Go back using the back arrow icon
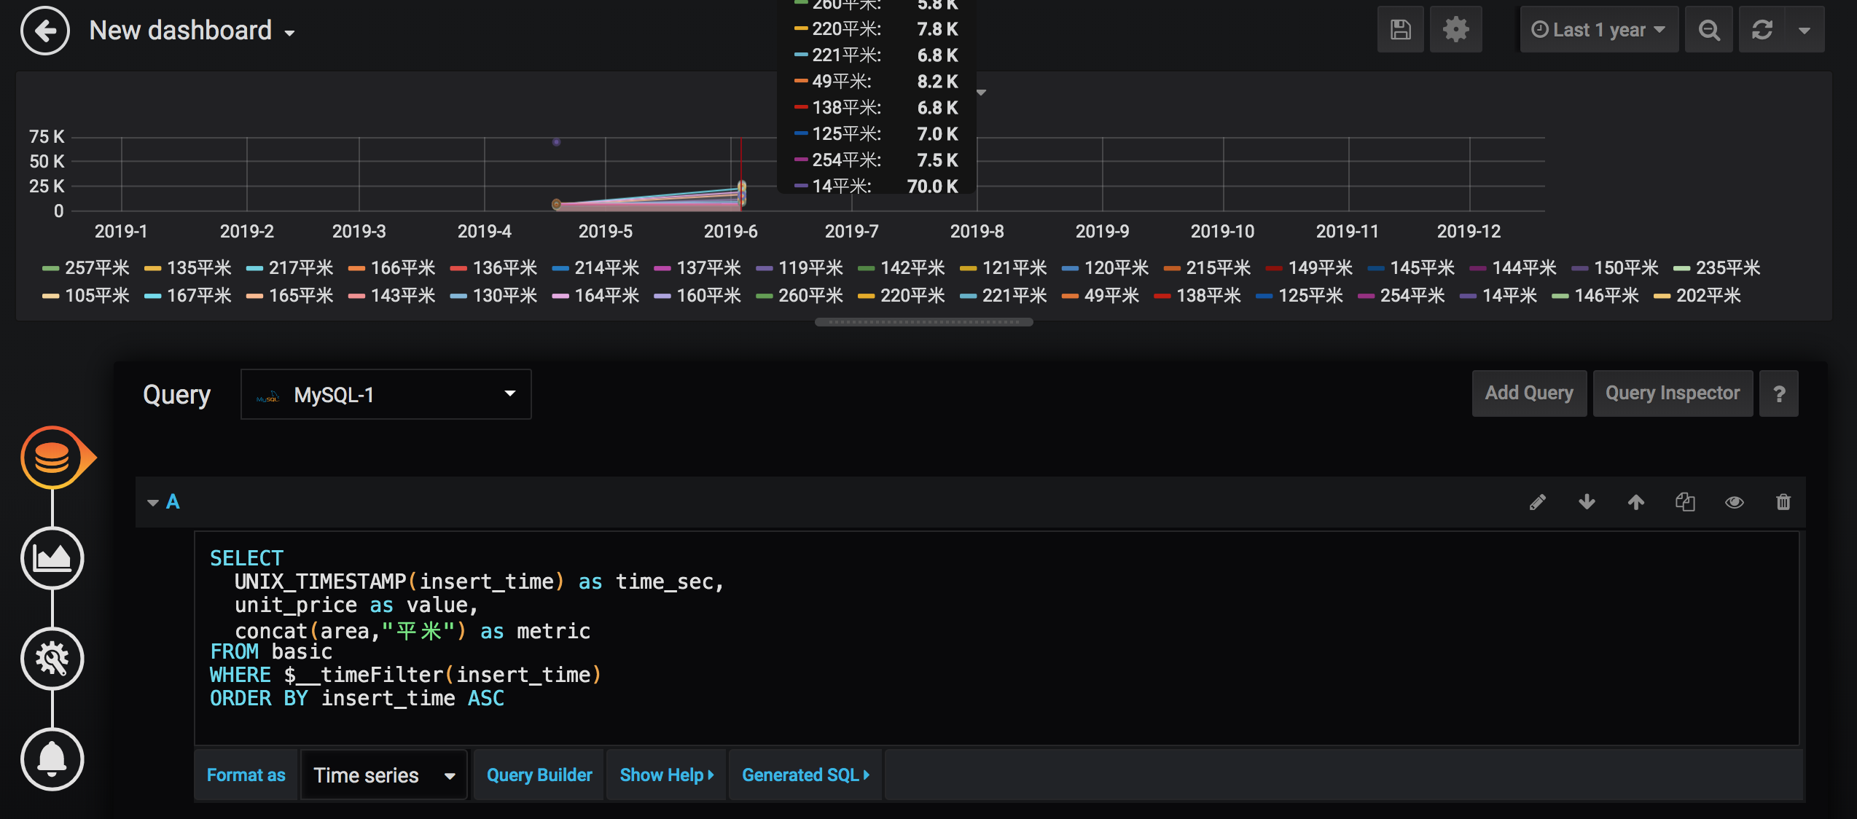Viewport: 1857px width, 819px height. click(x=45, y=31)
